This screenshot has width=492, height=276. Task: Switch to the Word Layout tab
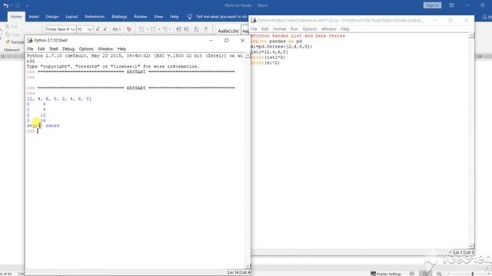[71, 17]
